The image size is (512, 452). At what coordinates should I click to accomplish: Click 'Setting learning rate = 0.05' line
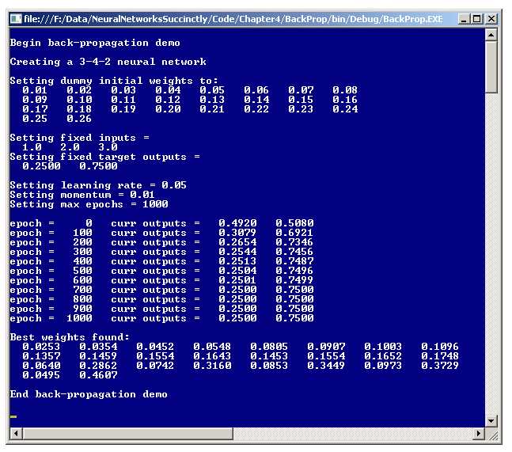[98, 185]
